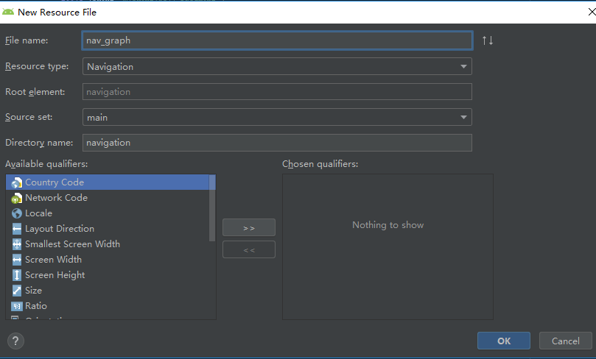596x359 pixels.
Task: Add qualifier with the >> button
Action: (x=249, y=228)
